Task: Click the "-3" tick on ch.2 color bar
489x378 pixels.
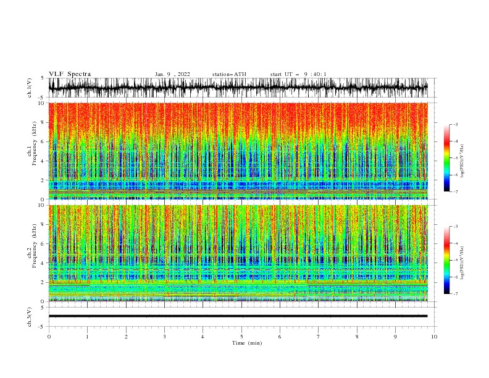Action: [456, 227]
